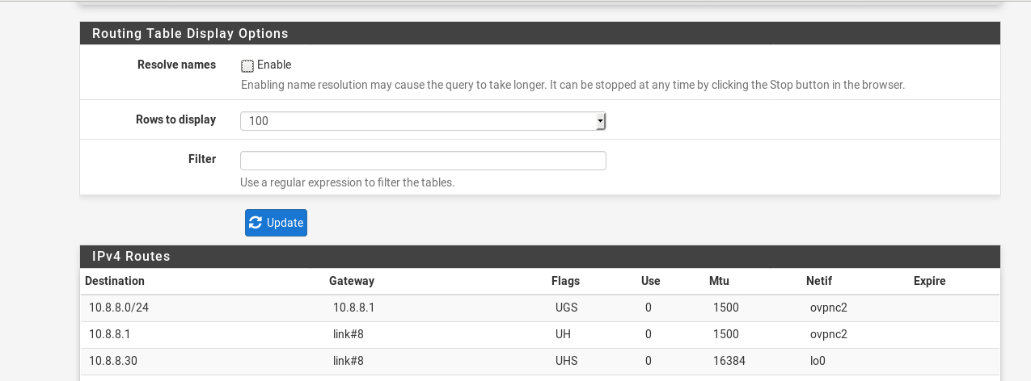The height and width of the screenshot is (381, 1031).
Task: Click the Expire column header
Action: (930, 281)
